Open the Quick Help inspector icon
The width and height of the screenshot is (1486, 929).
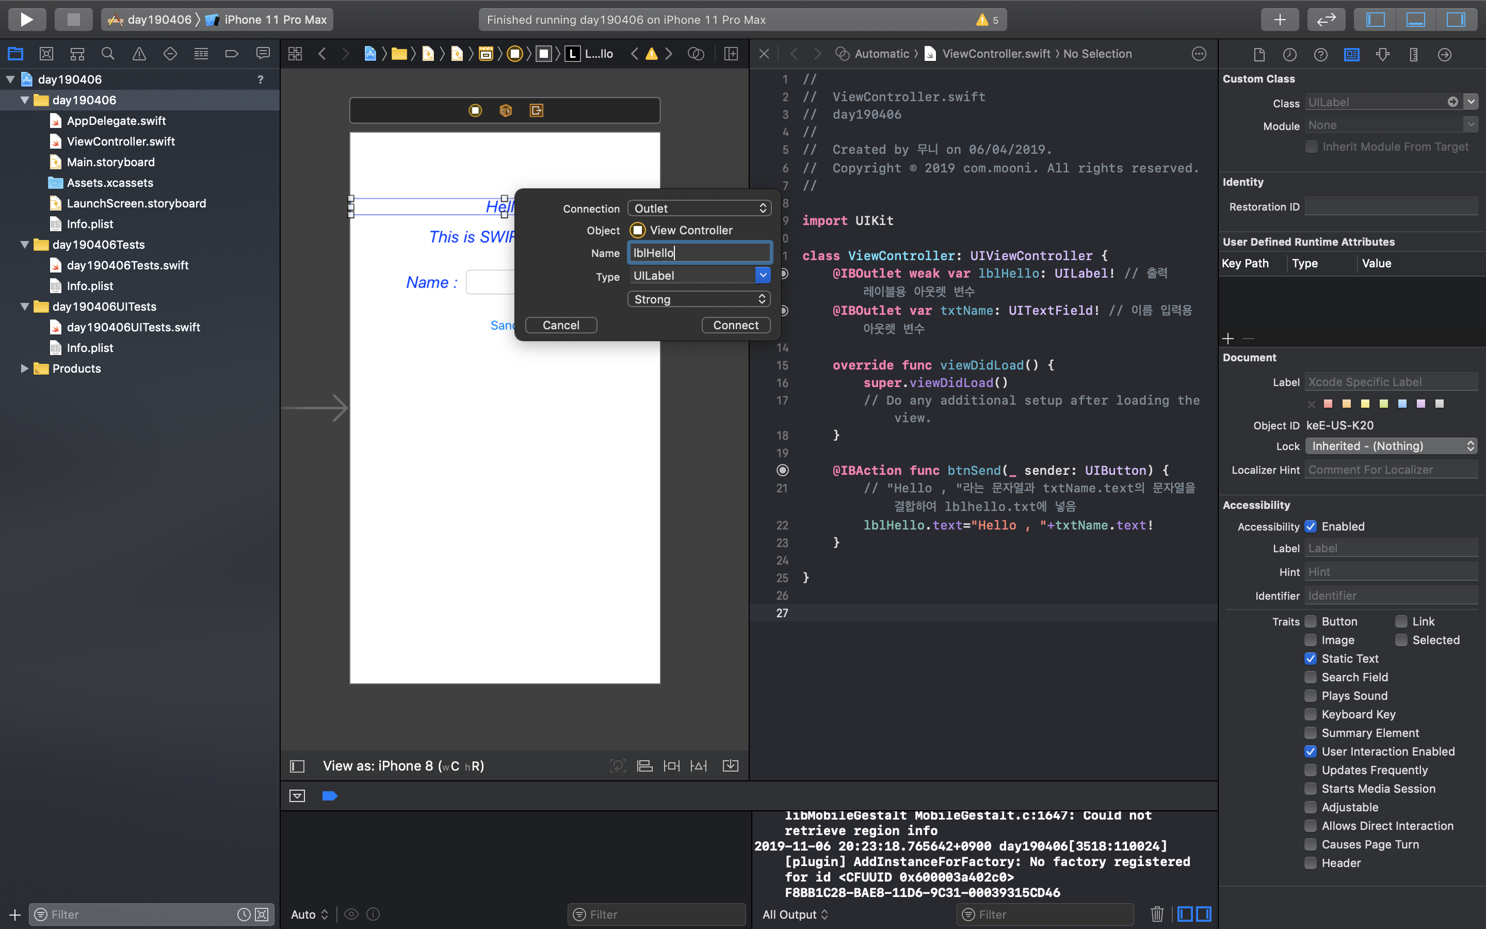(x=1320, y=54)
